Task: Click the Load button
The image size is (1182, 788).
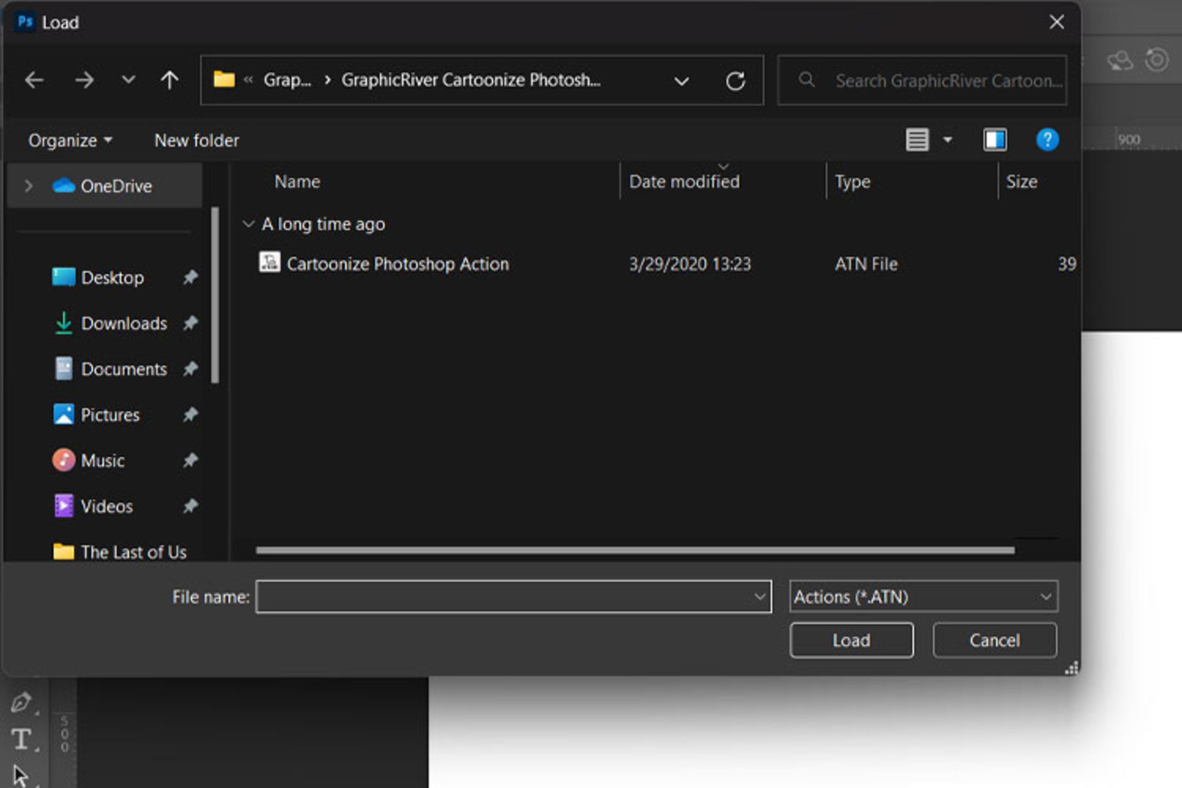Action: coord(851,640)
